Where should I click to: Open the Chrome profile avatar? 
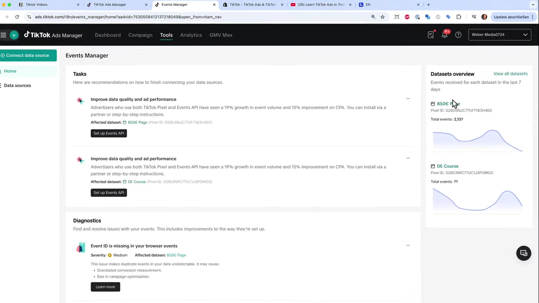pos(484,17)
